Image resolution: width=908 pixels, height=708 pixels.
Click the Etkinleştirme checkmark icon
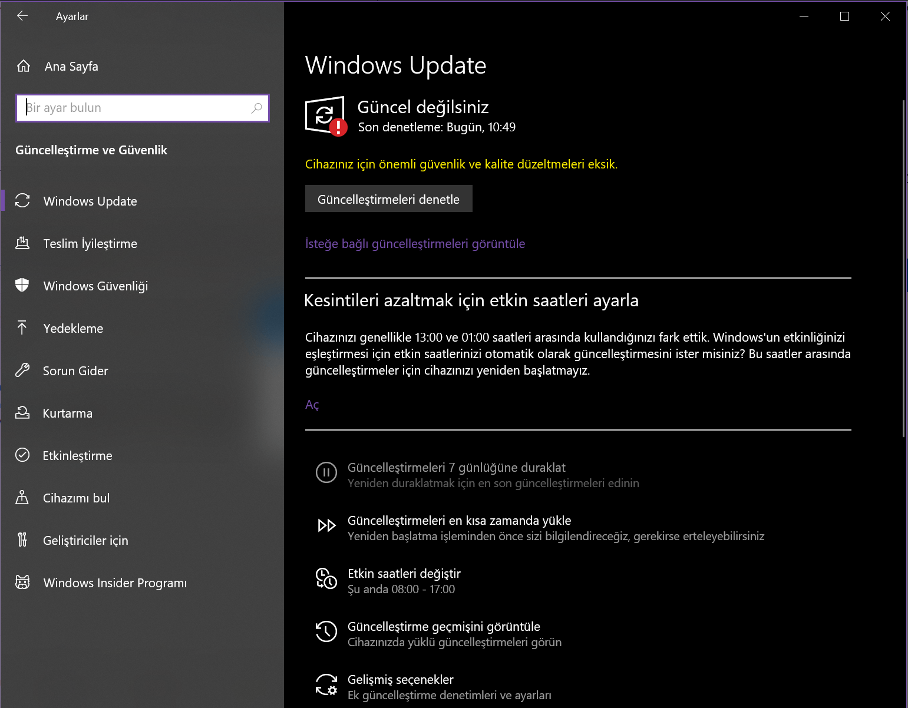pos(22,455)
